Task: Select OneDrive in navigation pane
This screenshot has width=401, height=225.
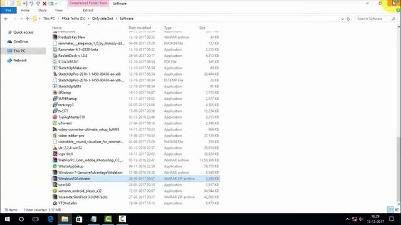Action: pos(21,42)
